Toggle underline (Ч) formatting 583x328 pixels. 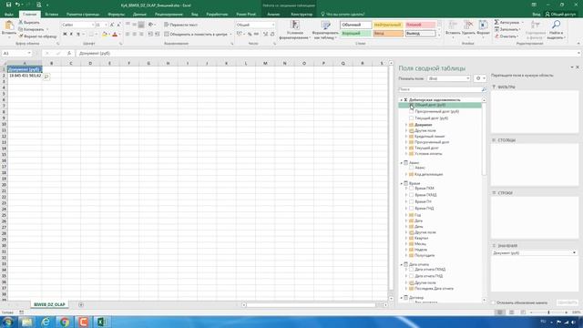pos(78,35)
